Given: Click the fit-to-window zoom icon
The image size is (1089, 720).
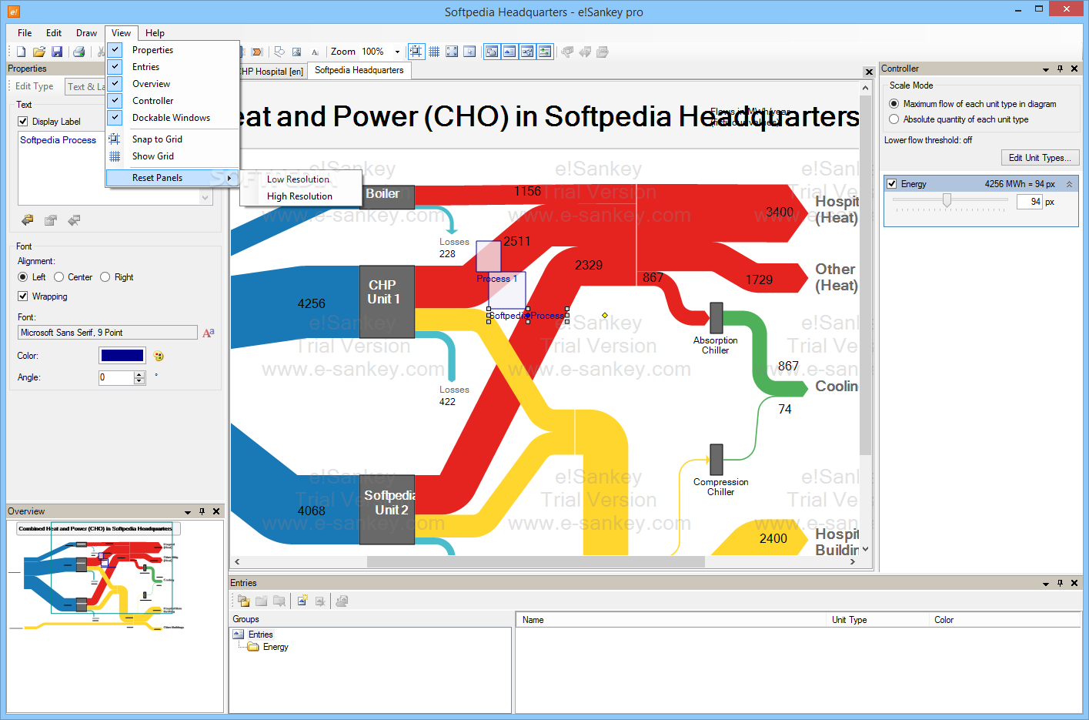Looking at the screenshot, I should click(452, 52).
